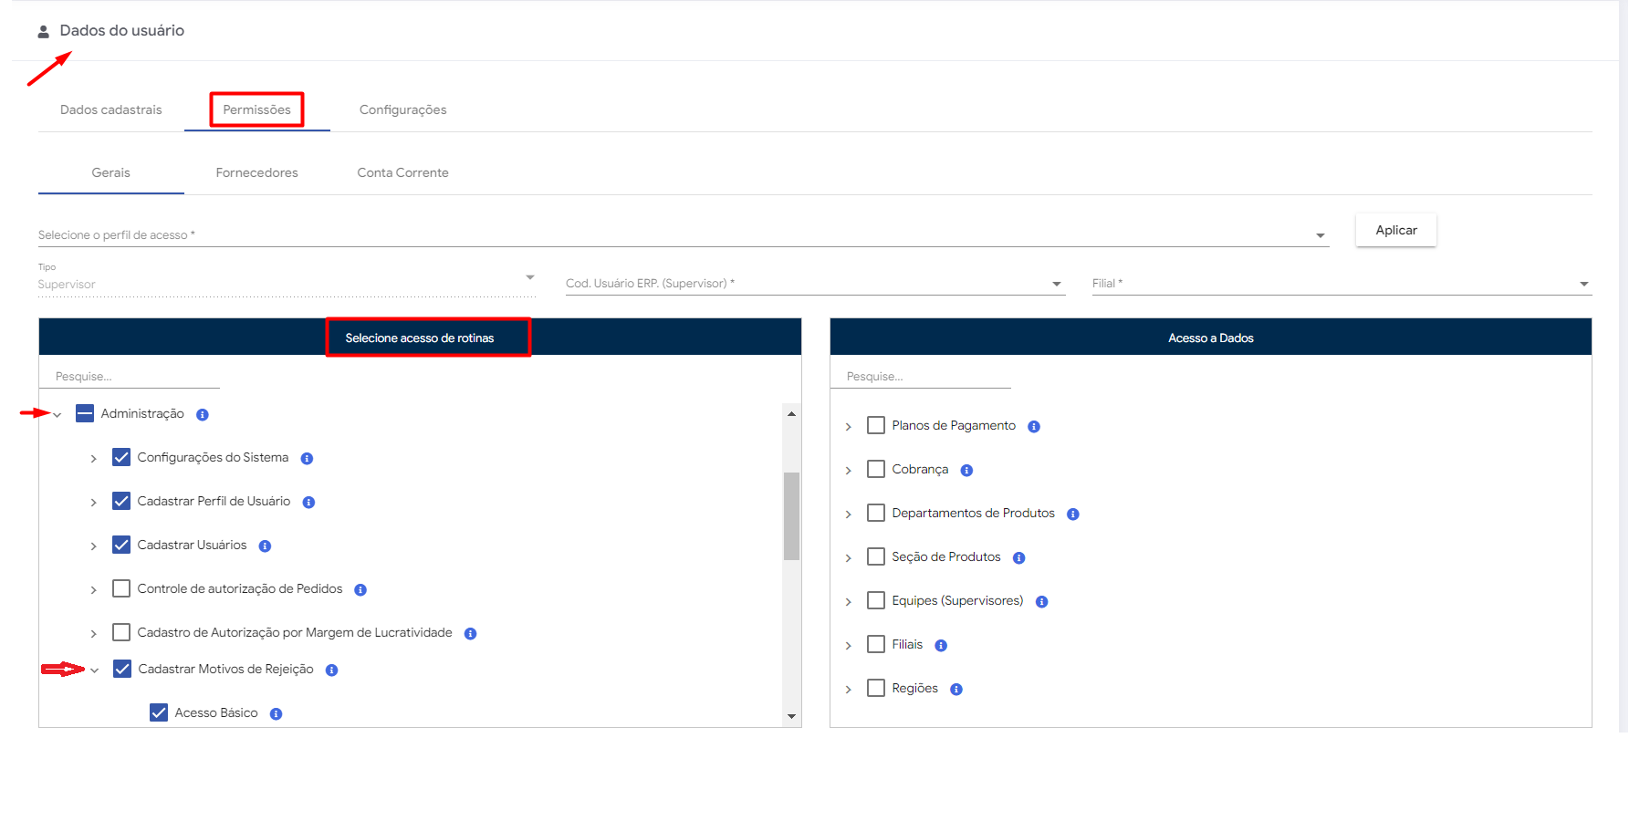The height and width of the screenshot is (821, 1629).
Task: Open info icon next to Regiões
Action: pyautogui.click(x=955, y=690)
